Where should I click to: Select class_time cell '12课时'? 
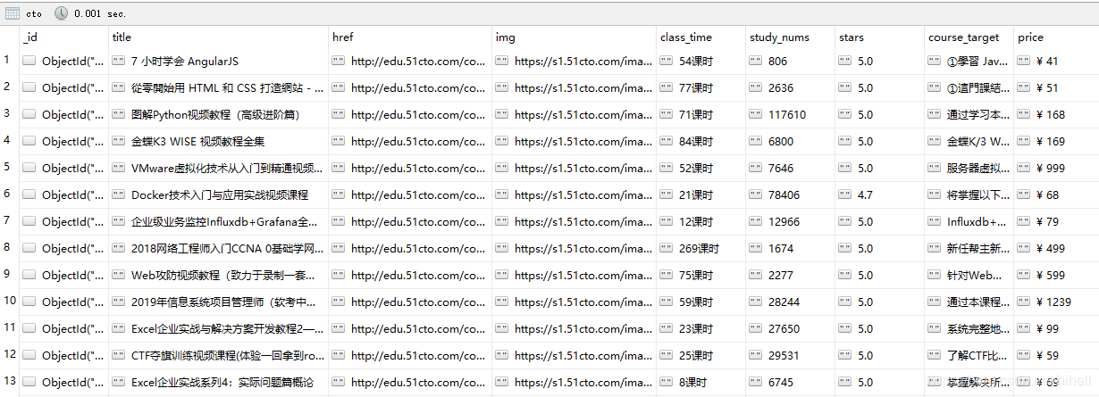tap(701, 222)
